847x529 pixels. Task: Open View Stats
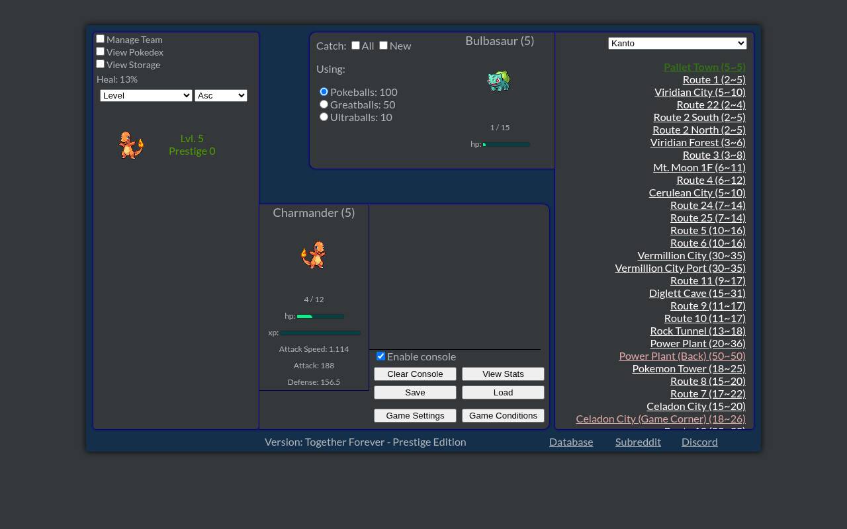pos(503,374)
